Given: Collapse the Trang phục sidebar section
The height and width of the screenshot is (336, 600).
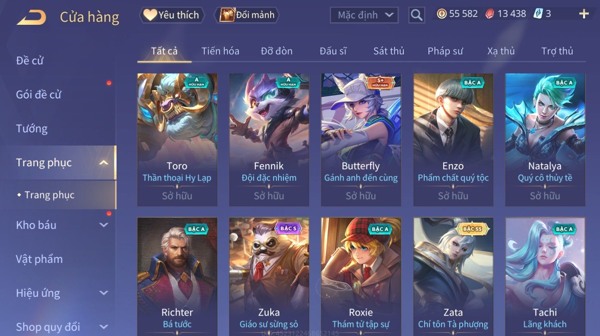Looking at the screenshot, I should pos(103,162).
